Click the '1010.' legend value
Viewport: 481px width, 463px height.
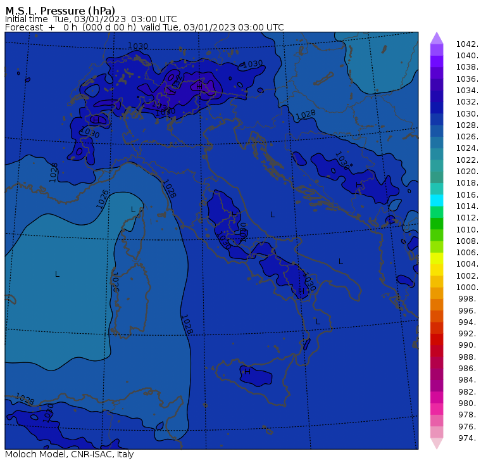click(x=467, y=229)
